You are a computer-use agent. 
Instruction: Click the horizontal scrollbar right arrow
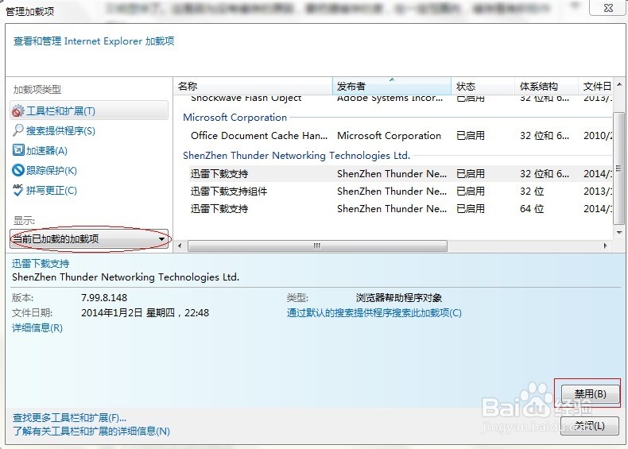pyautogui.click(x=605, y=246)
